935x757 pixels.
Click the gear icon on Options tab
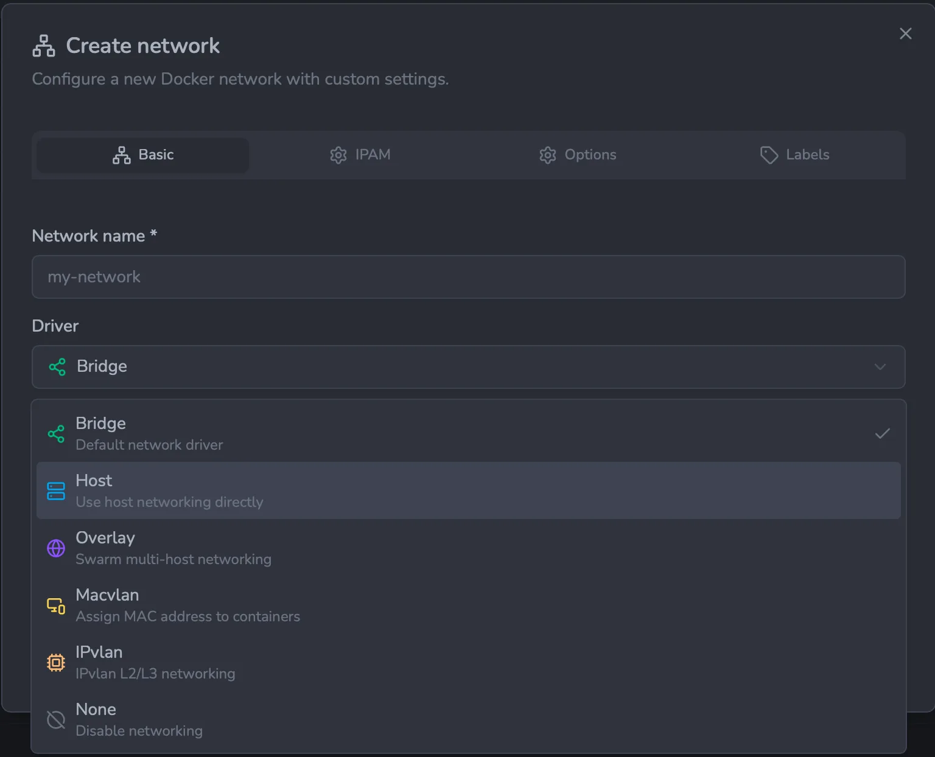[x=548, y=155]
